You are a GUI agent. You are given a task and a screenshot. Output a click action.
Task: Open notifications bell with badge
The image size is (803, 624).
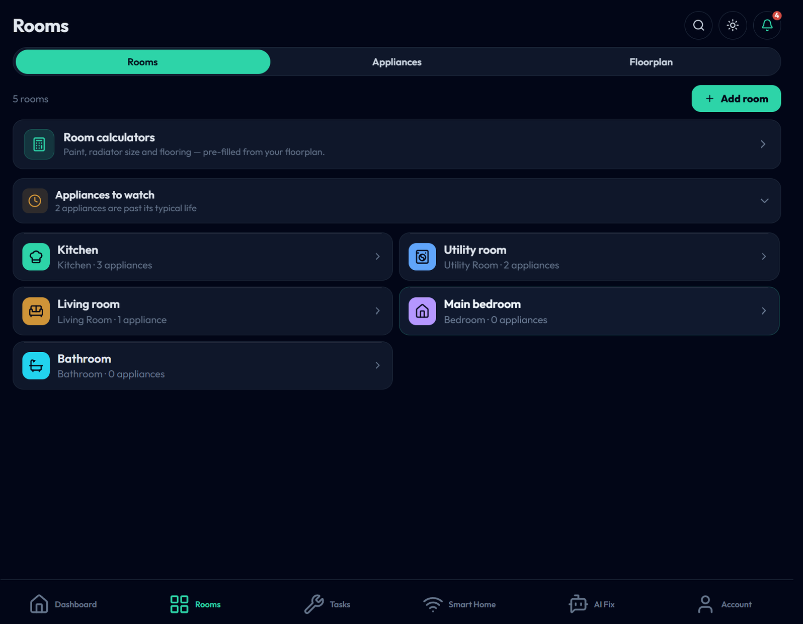click(767, 25)
